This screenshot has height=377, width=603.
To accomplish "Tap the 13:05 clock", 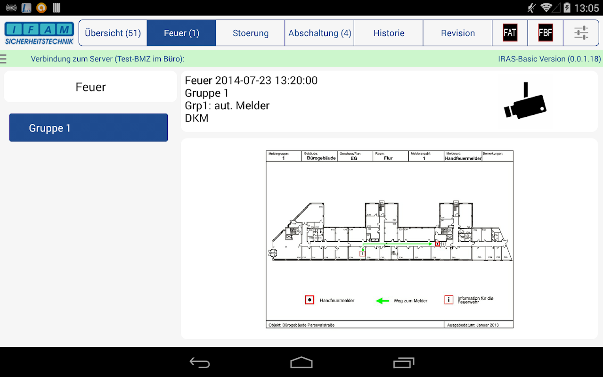I will pyautogui.click(x=586, y=8).
